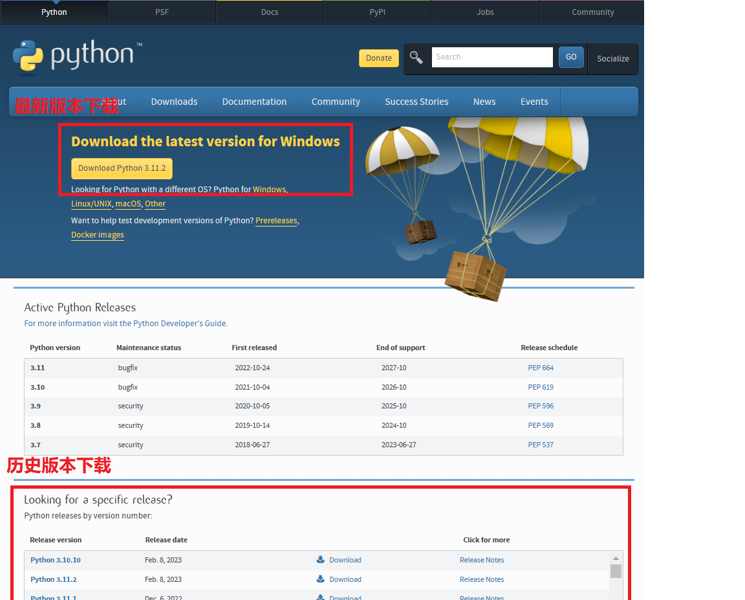The image size is (745, 600).
Task: Open the Documentation navigation menu
Action: (x=254, y=102)
